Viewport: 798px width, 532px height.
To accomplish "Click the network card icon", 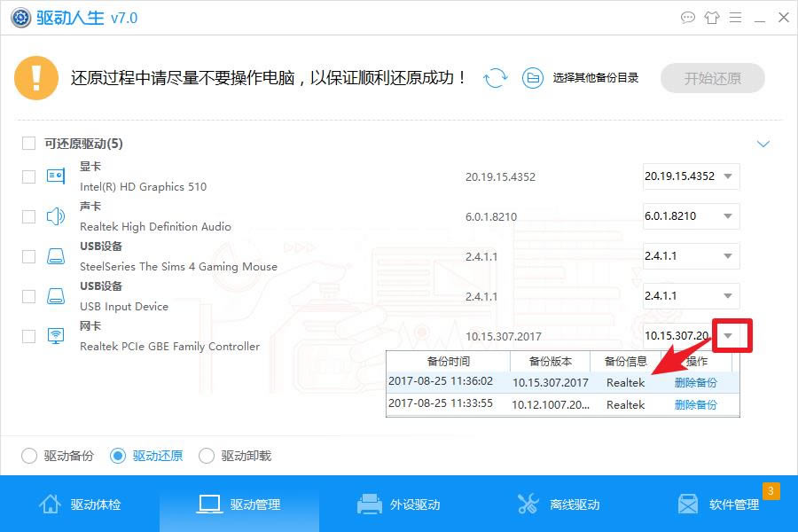I will pos(56,336).
